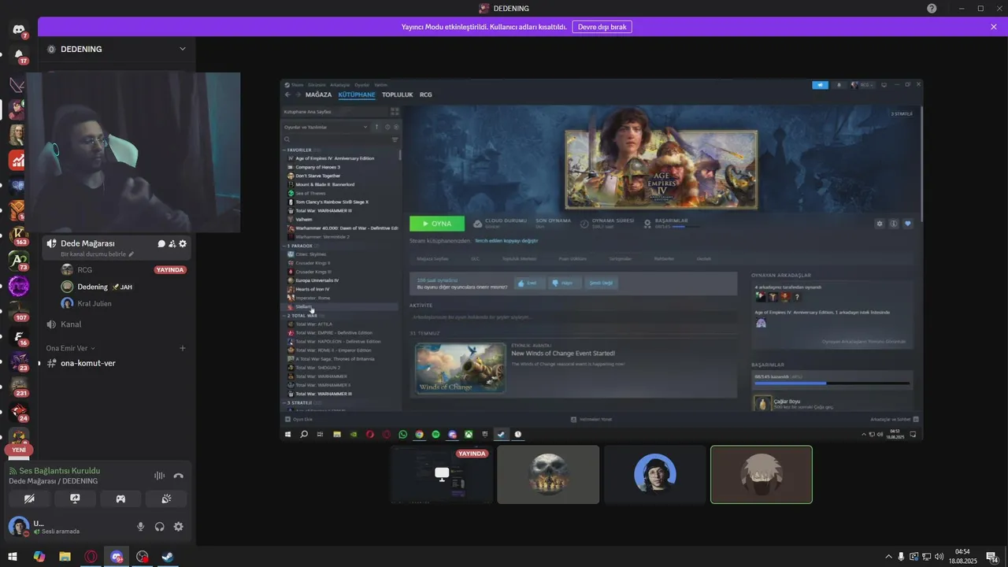Image resolution: width=1008 pixels, height=567 pixels.
Task: Open TOPLULUK tab in streamed Steam window
Action: tap(398, 94)
